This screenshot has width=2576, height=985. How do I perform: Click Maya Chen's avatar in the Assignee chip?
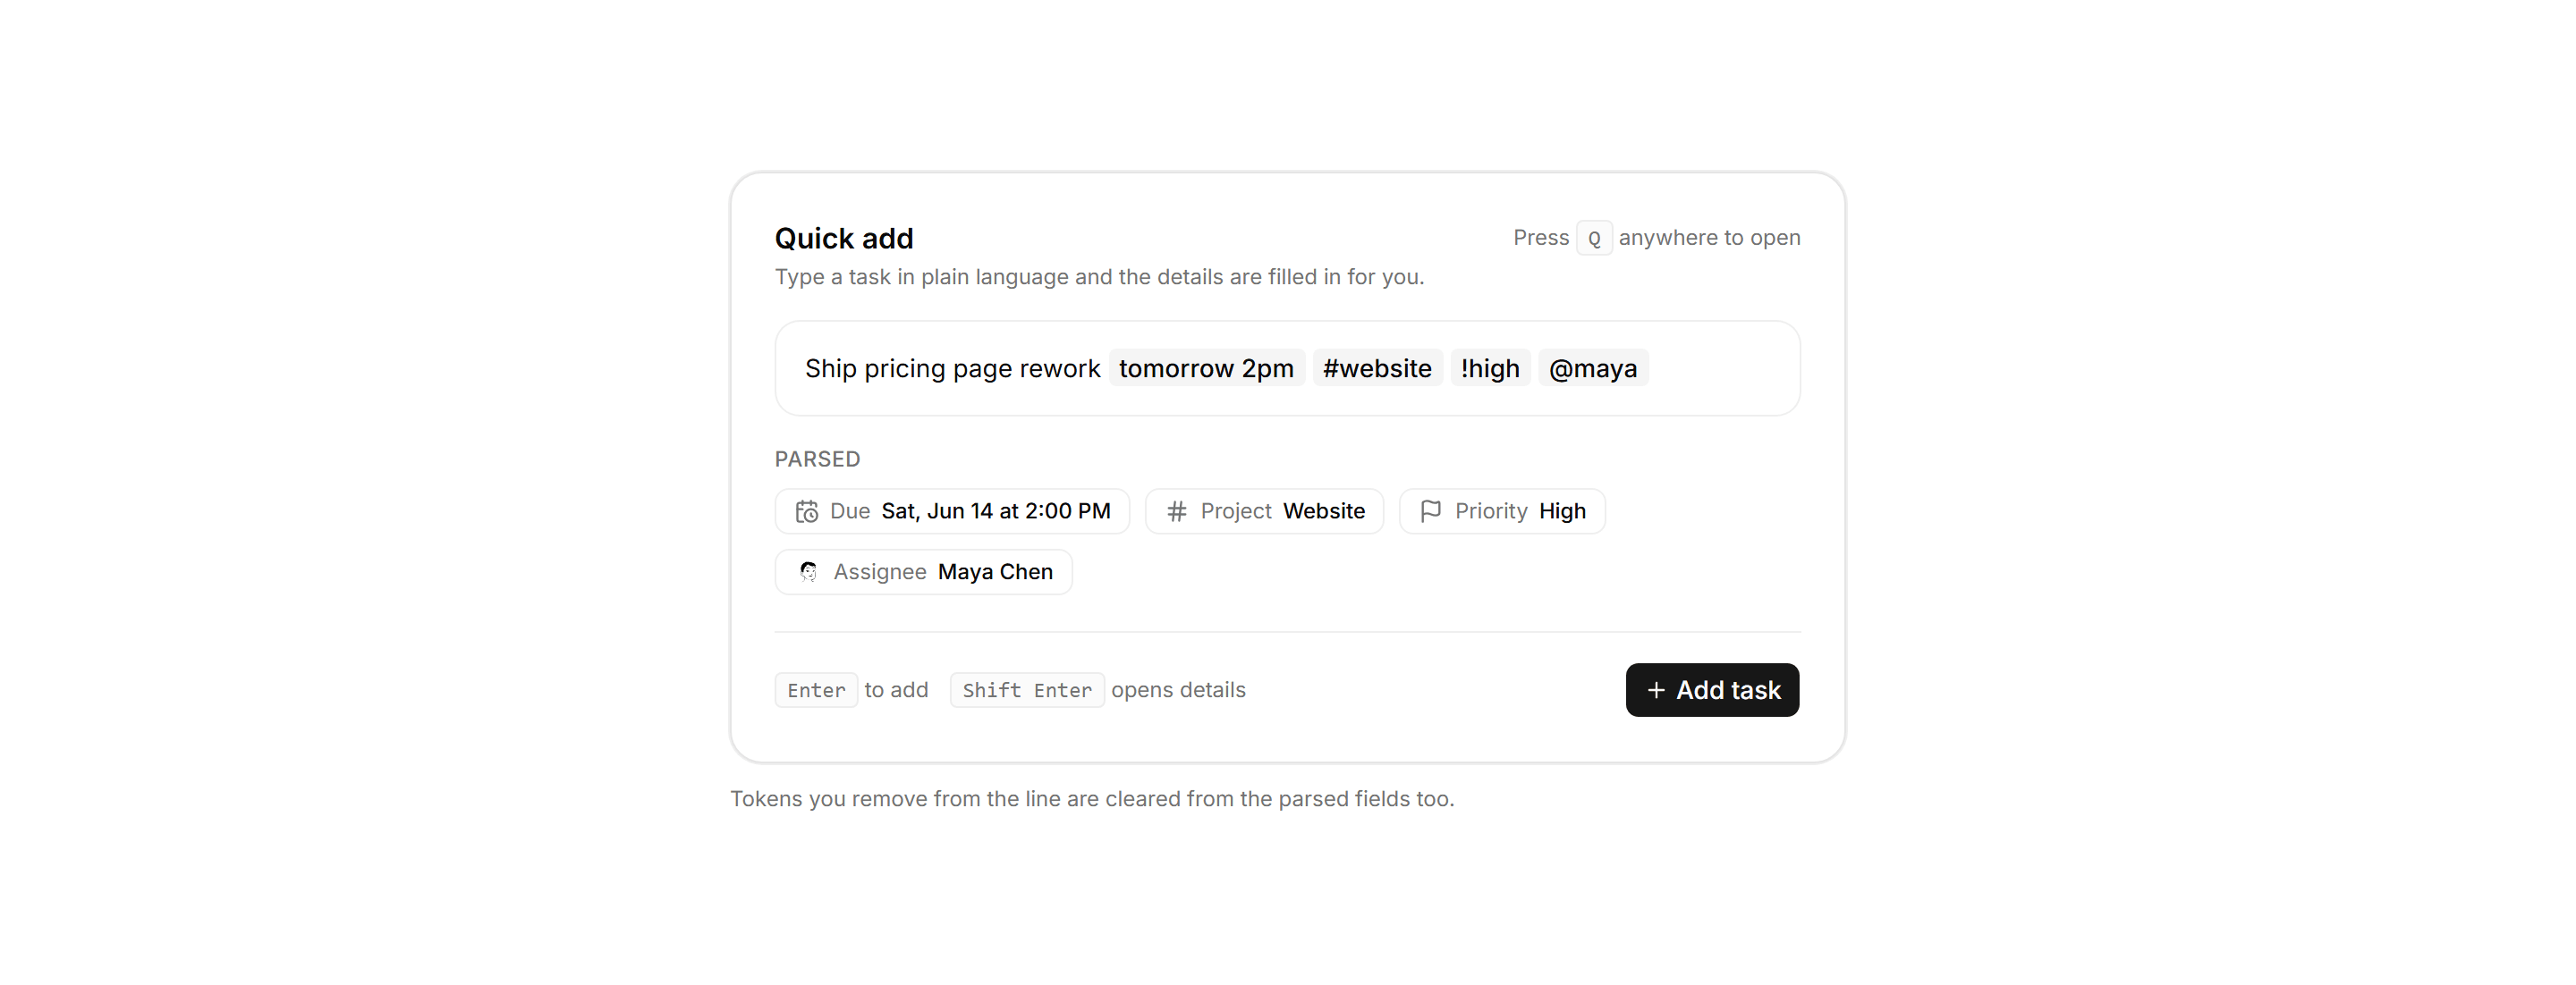(x=808, y=572)
